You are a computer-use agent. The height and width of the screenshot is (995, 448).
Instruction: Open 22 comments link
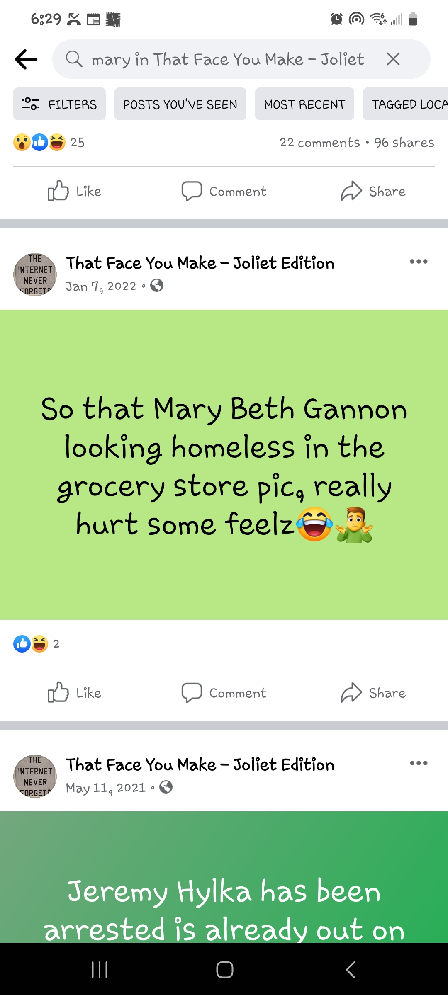tap(320, 143)
